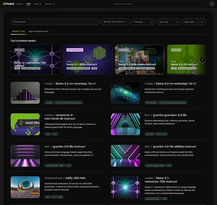Select the ranking tag
This screenshot has height=205, width=217.
49,102
